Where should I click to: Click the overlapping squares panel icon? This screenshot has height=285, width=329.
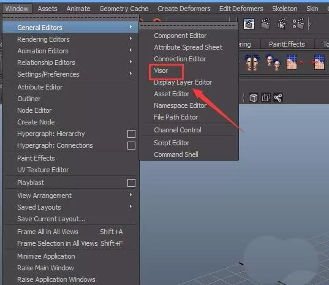click(266, 97)
